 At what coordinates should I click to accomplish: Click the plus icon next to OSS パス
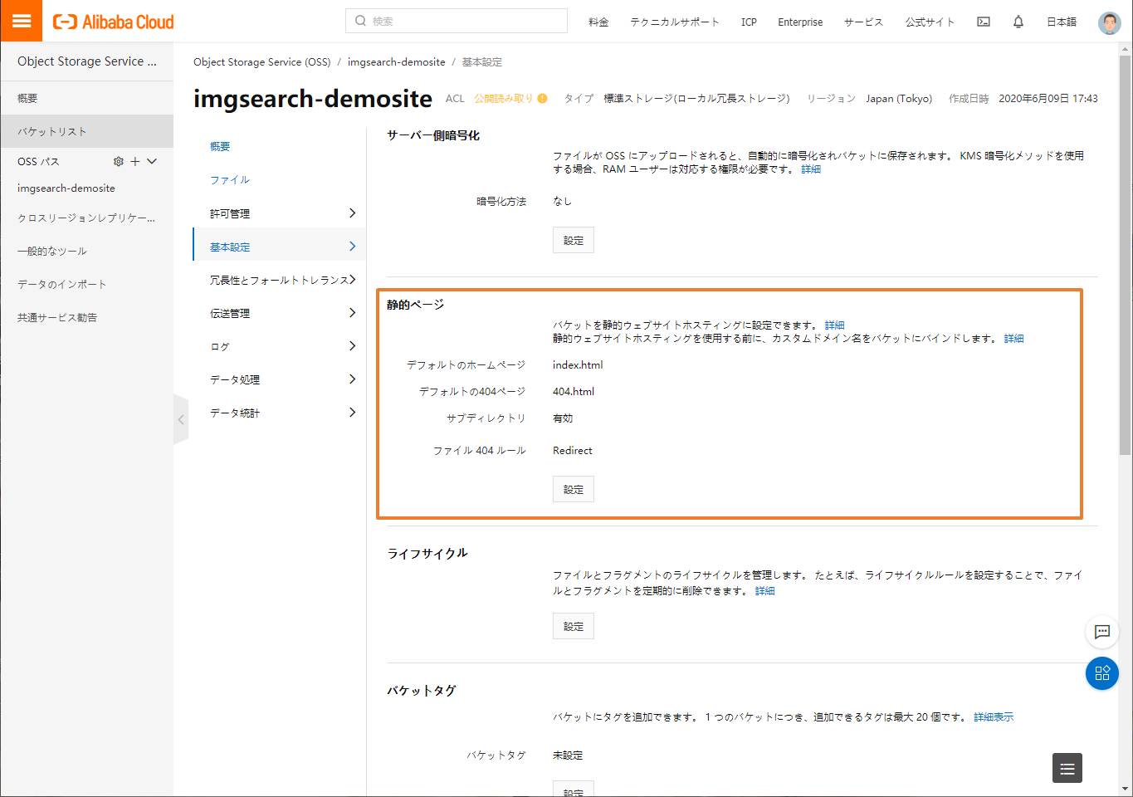pyautogui.click(x=135, y=161)
